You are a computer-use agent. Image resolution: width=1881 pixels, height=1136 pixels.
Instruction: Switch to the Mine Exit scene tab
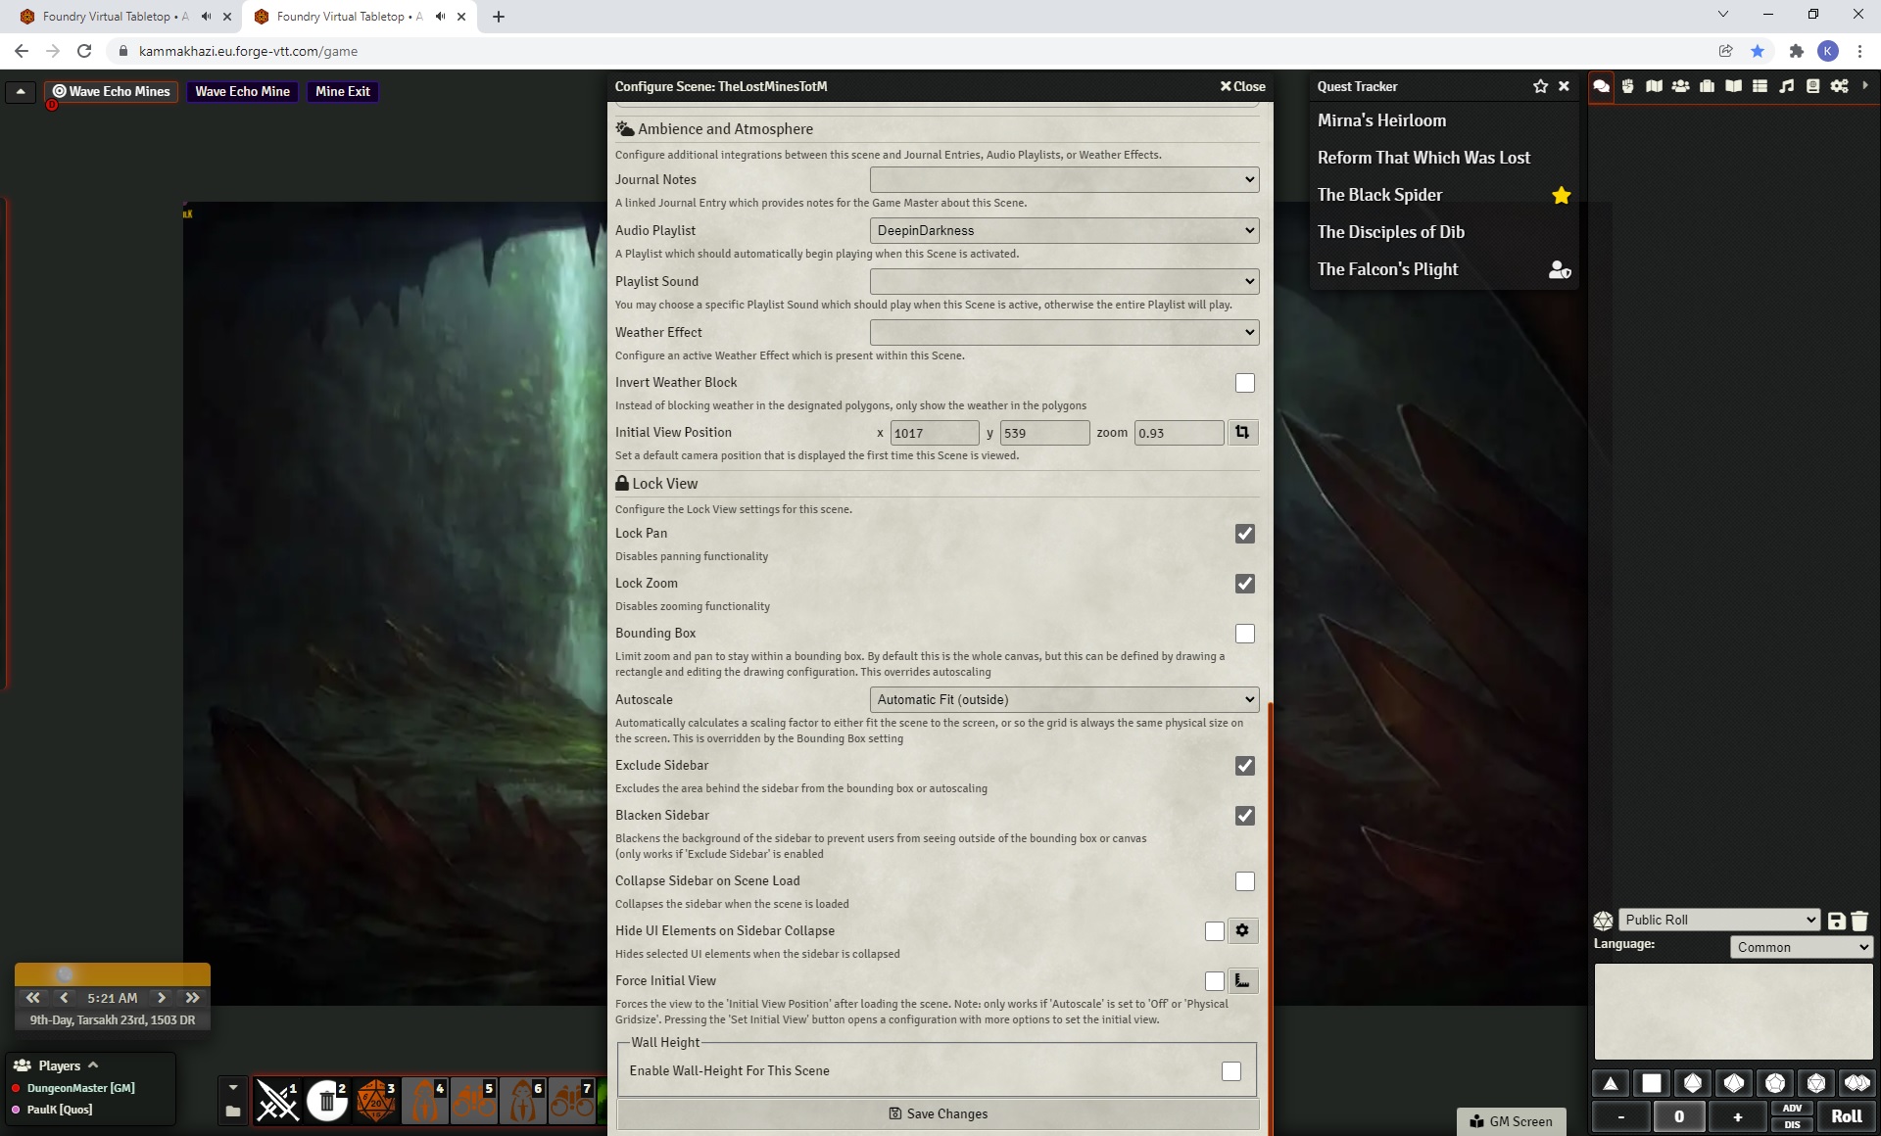[342, 91]
